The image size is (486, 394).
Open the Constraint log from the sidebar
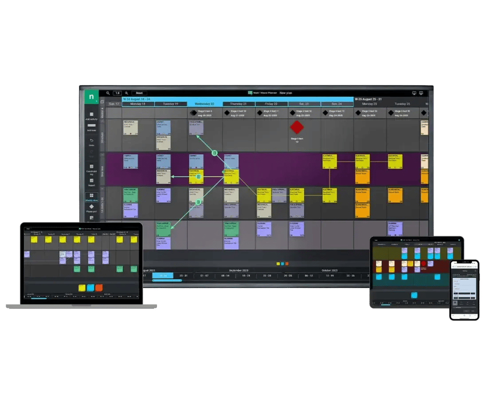click(x=91, y=169)
